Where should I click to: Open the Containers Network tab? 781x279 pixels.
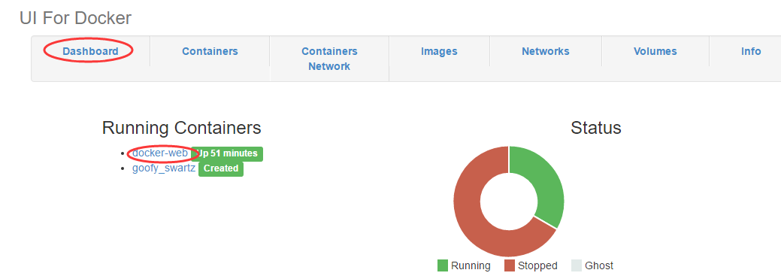[x=329, y=59]
